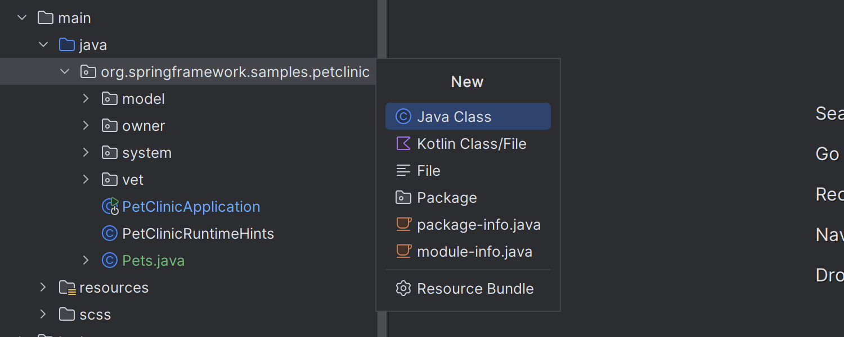The height and width of the screenshot is (337, 844).
Task: Click the Java Class icon in New popup
Action: 403,116
